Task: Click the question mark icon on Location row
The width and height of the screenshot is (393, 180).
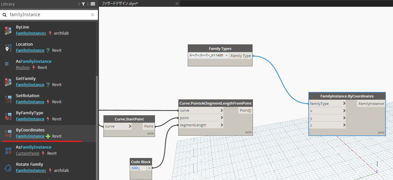Action: [48, 51]
